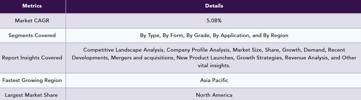Select the Largest Market Share label

tap(31, 95)
